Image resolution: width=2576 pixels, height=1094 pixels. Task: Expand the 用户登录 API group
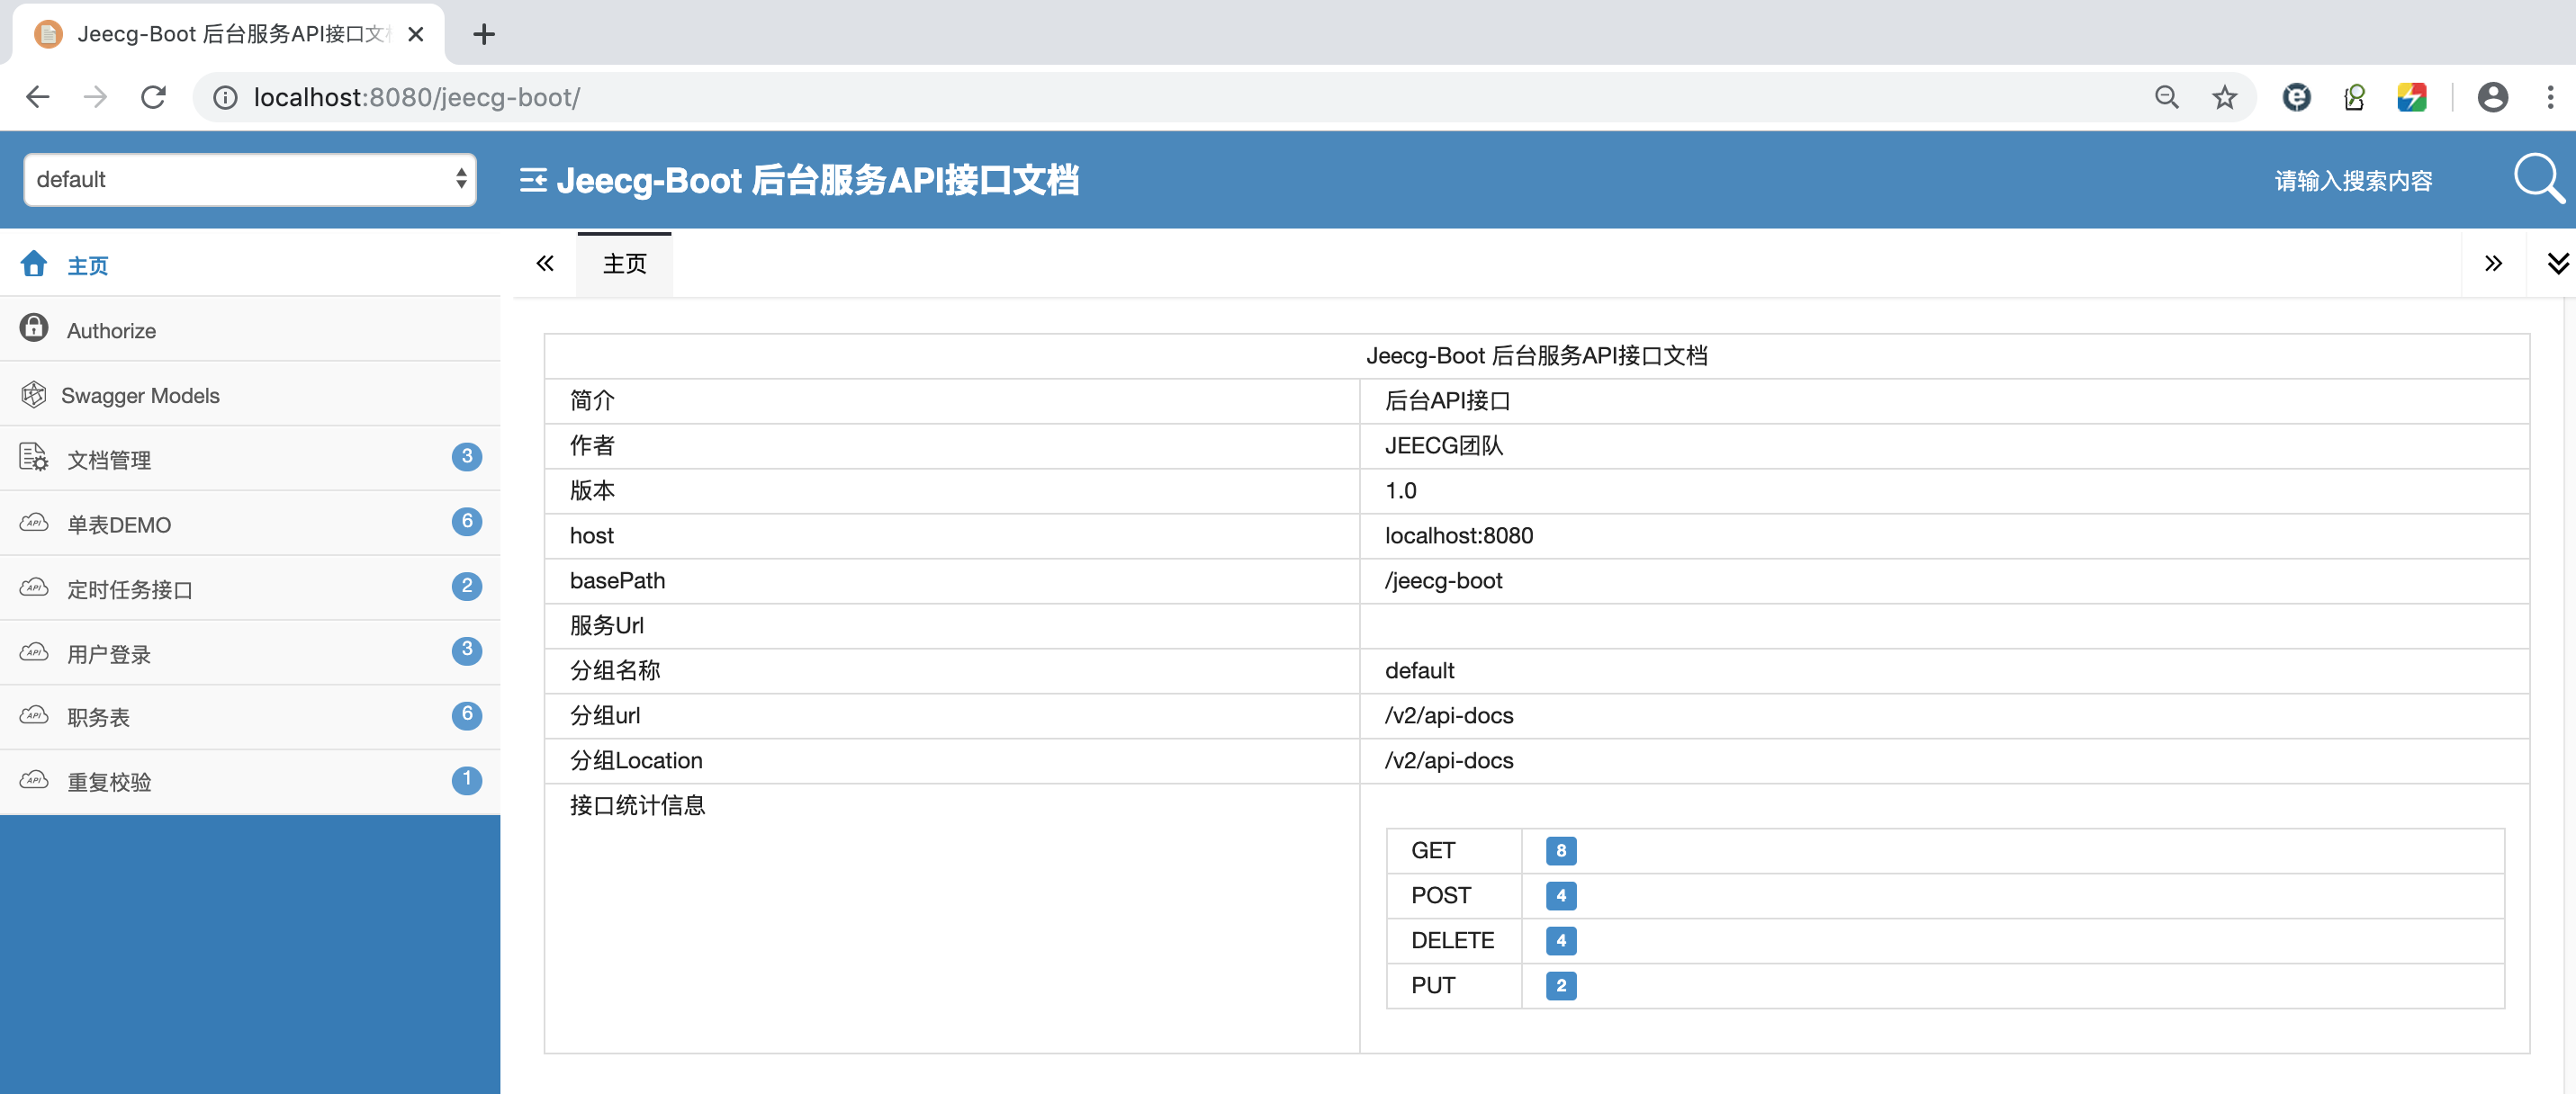click(x=110, y=654)
